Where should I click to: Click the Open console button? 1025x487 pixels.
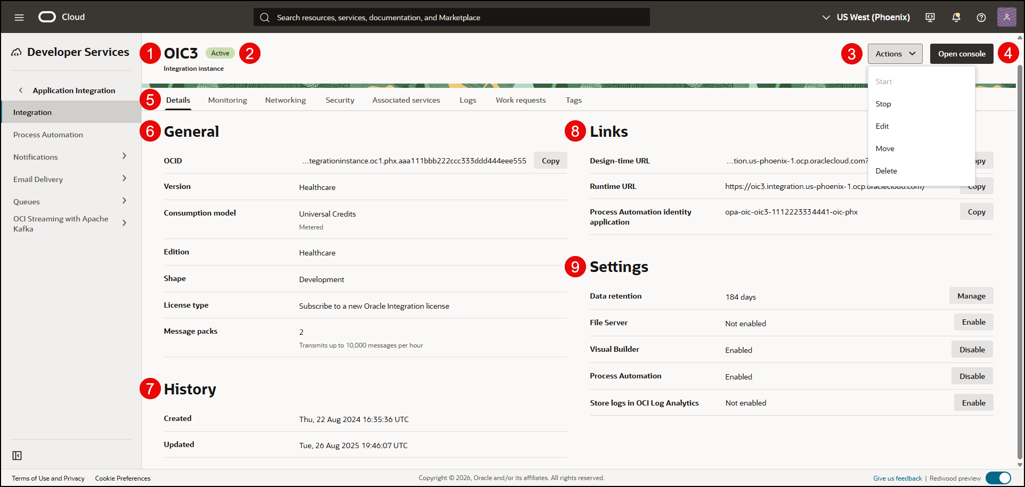[962, 54]
